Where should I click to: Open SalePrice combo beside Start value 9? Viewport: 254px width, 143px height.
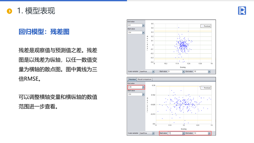point(147,71)
